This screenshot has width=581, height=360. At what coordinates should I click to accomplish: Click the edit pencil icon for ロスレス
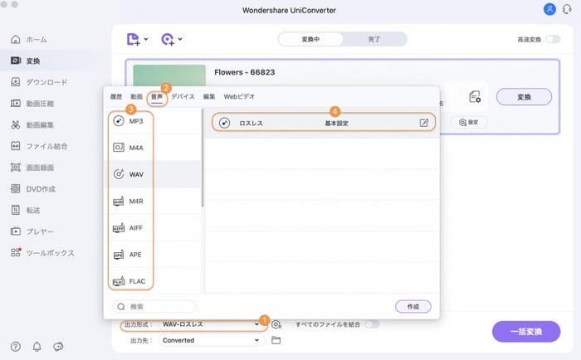click(424, 123)
